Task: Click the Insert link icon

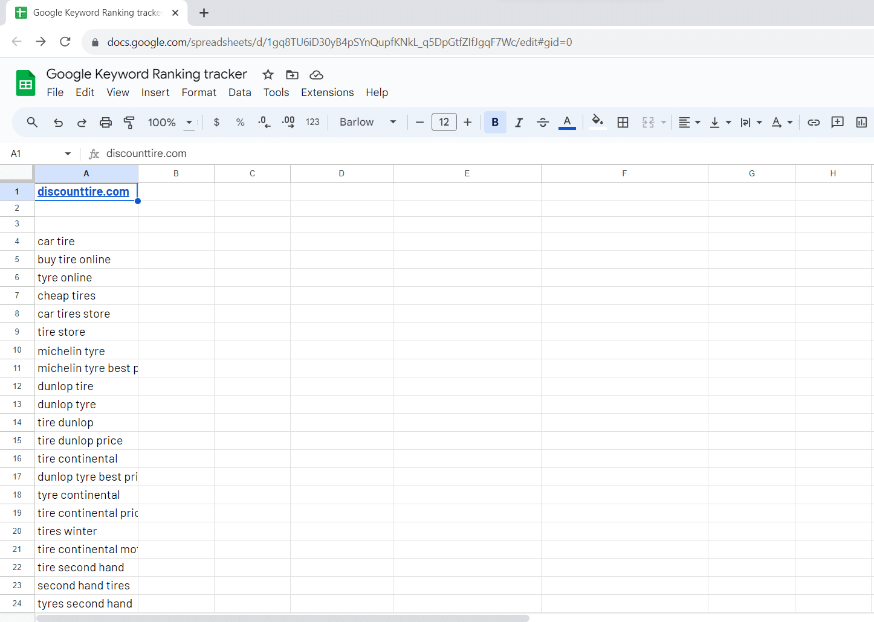Action: [x=814, y=123]
